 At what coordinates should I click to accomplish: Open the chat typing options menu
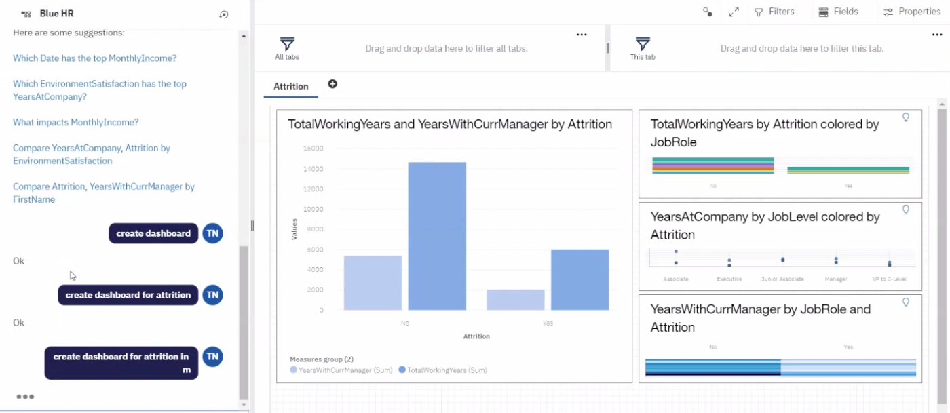[26, 397]
